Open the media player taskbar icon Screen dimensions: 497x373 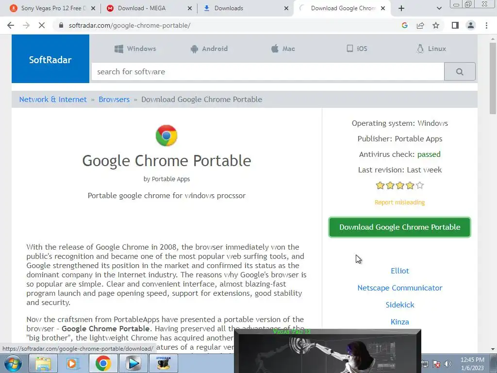tap(73, 363)
